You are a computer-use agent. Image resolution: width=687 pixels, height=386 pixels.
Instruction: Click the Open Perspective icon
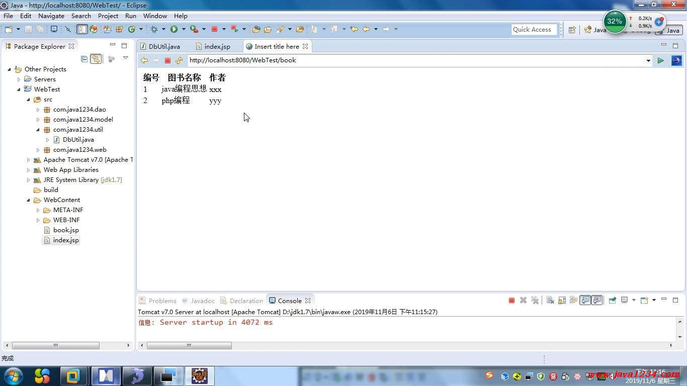point(572,30)
